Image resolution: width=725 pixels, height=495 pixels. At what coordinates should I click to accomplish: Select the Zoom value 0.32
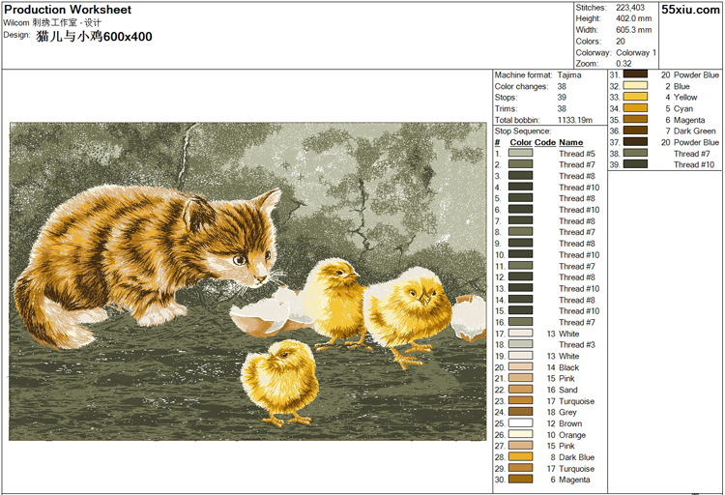pyautogui.click(x=623, y=64)
